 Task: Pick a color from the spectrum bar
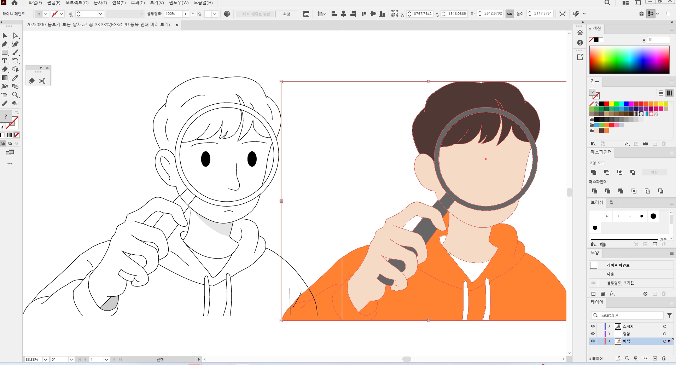(629, 60)
